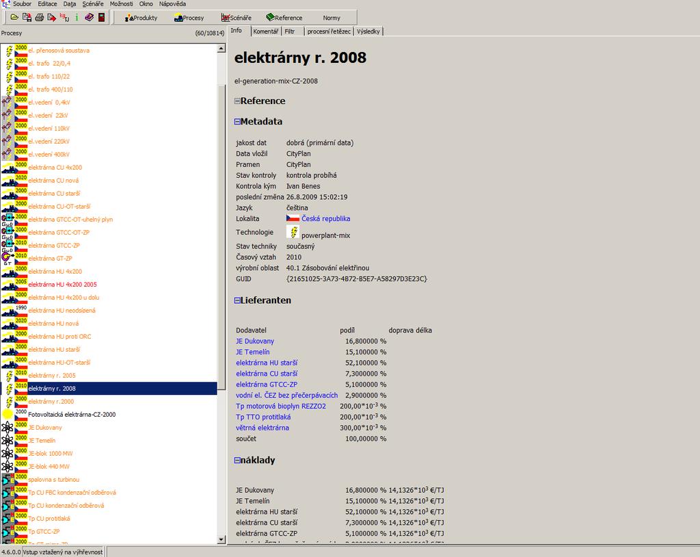Click the save document toolbar icon
This screenshot has height=557, width=700.
pyautogui.click(x=27, y=17)
